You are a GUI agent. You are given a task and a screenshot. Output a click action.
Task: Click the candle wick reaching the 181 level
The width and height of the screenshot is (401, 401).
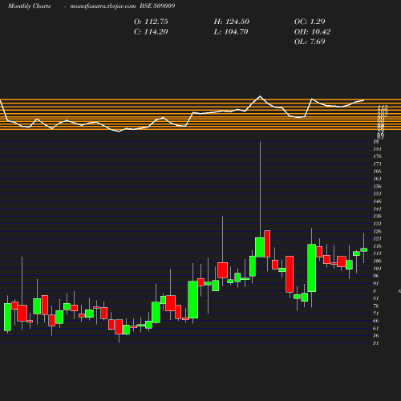[x=260, y=189]
